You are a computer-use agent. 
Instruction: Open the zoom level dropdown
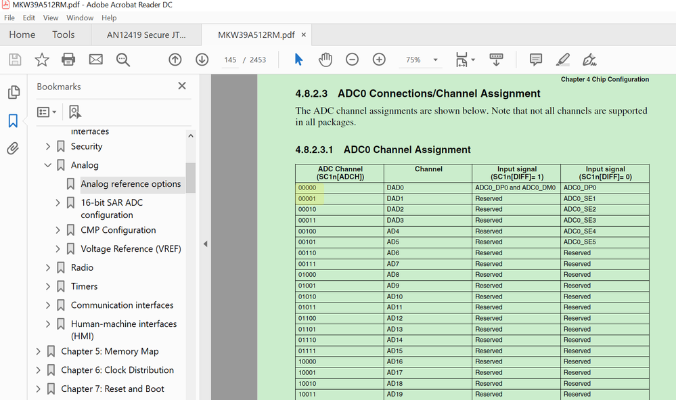[x=435, y=60]
